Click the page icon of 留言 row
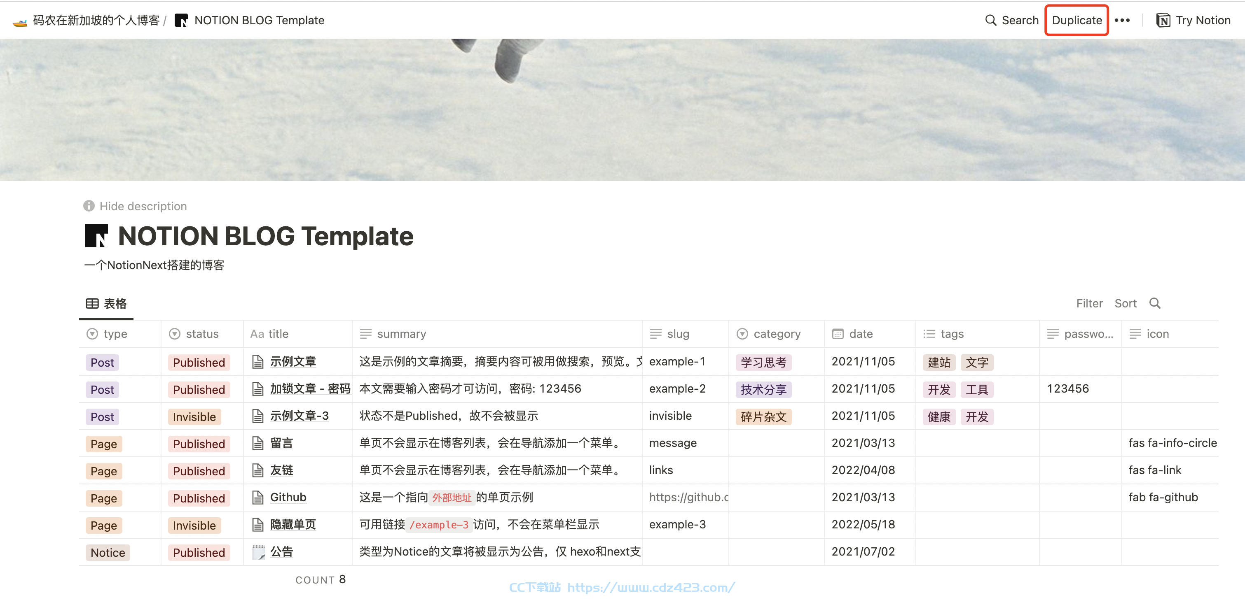The image size is (1245, 600). (258, 443)
